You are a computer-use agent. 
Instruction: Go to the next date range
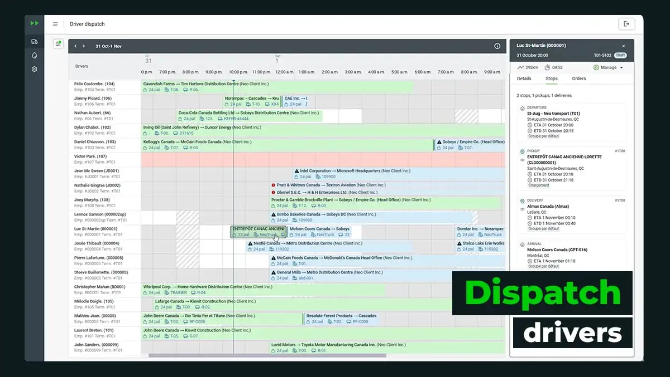pos(84,46)
